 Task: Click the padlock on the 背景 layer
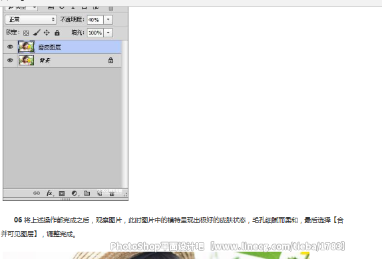[110, 60]
